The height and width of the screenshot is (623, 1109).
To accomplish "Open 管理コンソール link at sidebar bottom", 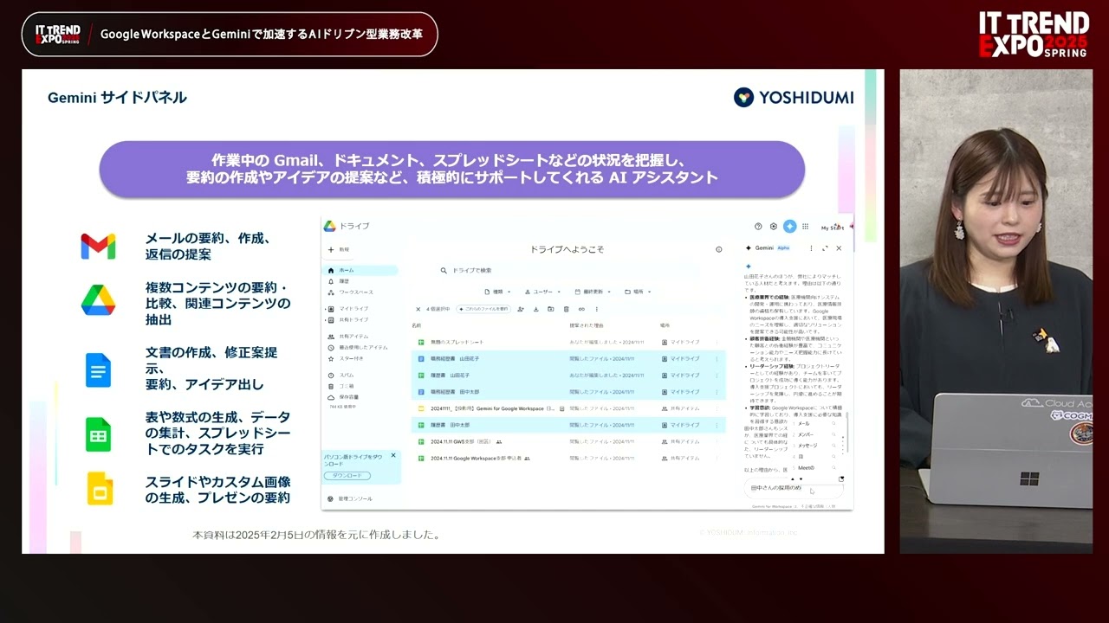I will point(349,498).
